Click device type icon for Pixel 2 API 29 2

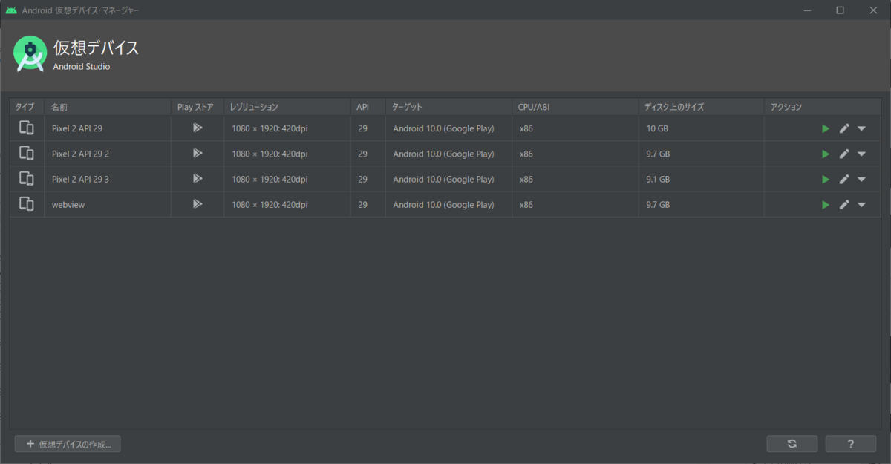tap(27, 153)
